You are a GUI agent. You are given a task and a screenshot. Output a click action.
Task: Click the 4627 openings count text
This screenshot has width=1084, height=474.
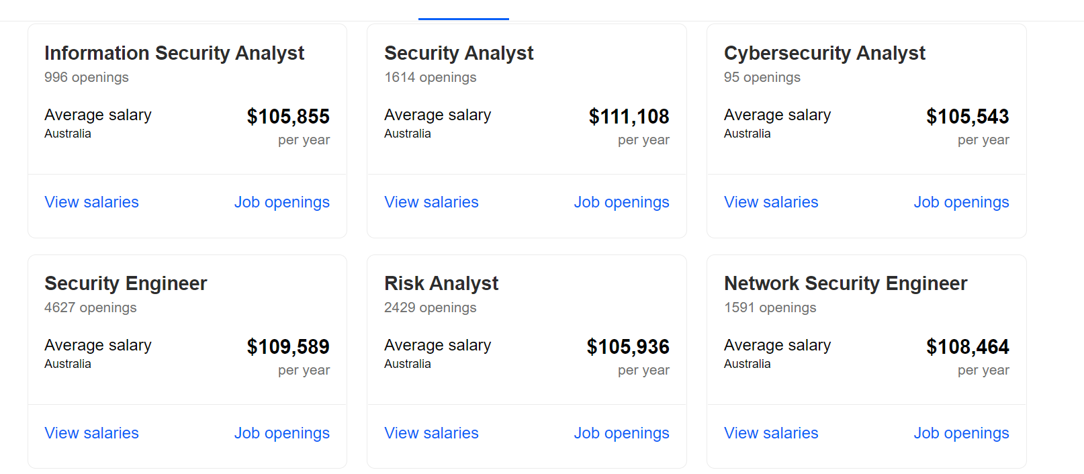click(x=90, y=307)
